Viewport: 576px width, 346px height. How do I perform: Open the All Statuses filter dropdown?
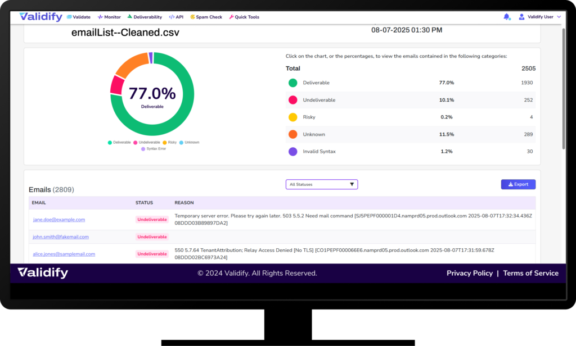(322, 184)
